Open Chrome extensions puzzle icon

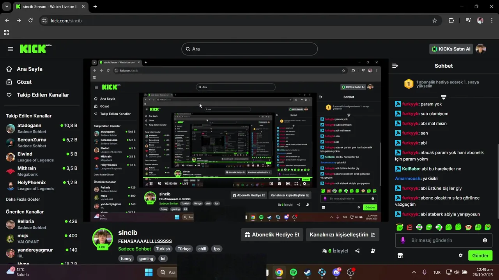tap(451, 21)
